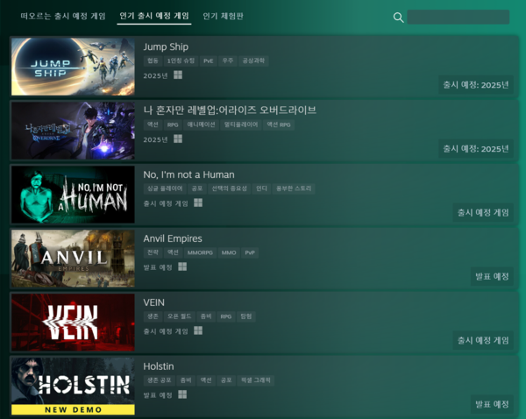Open 나 혼자만 레벨업:어라이즈 오버드라이브 title
Screen dimensions: 526x419
(x=230, y=110)
